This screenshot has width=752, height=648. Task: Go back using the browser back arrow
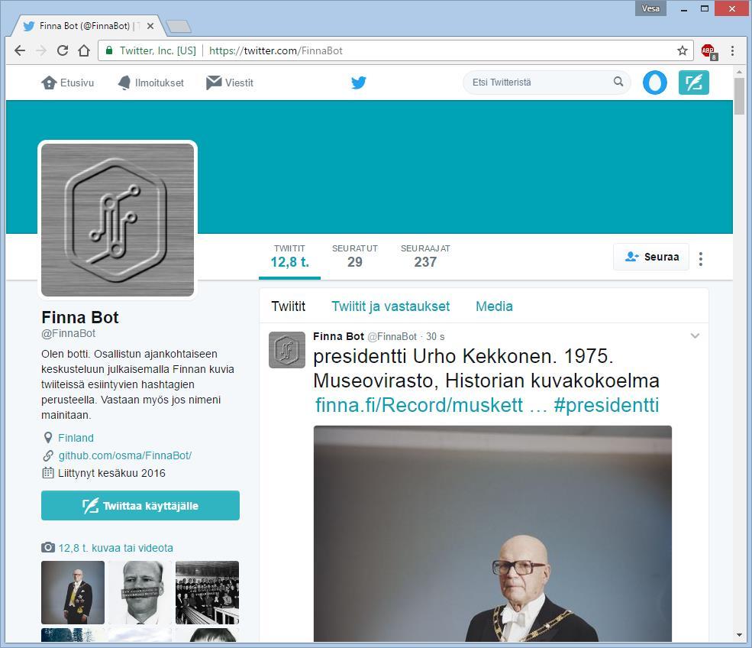[20, 50]
